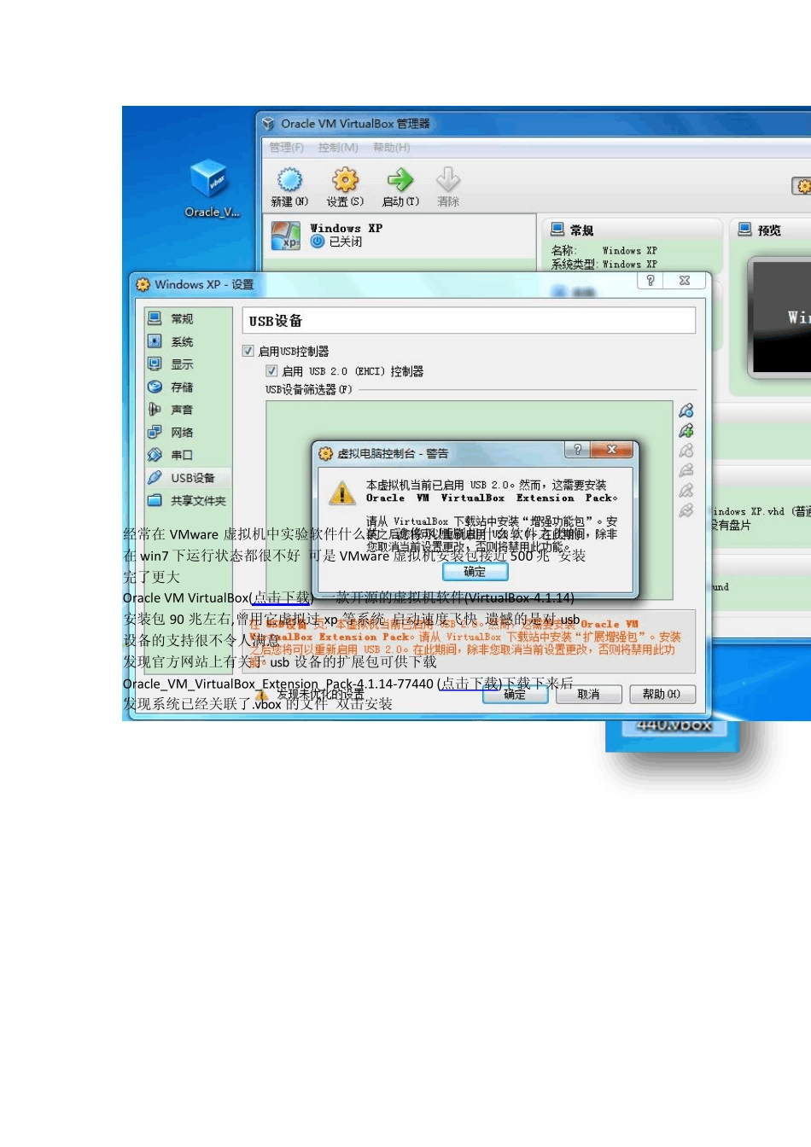Click help button of warning dialog title bar

pos(577,450)
